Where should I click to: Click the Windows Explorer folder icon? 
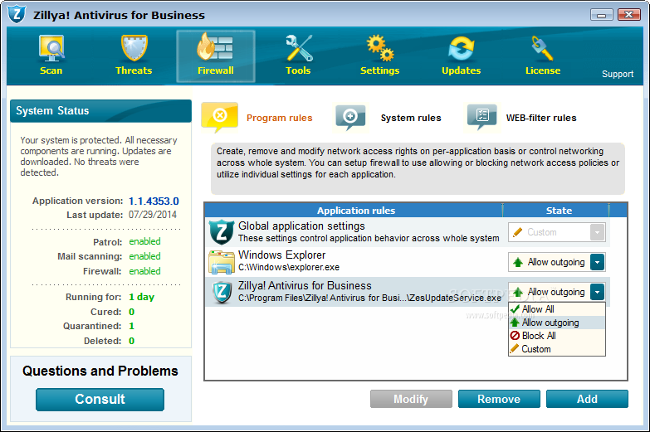click(222, 262)
